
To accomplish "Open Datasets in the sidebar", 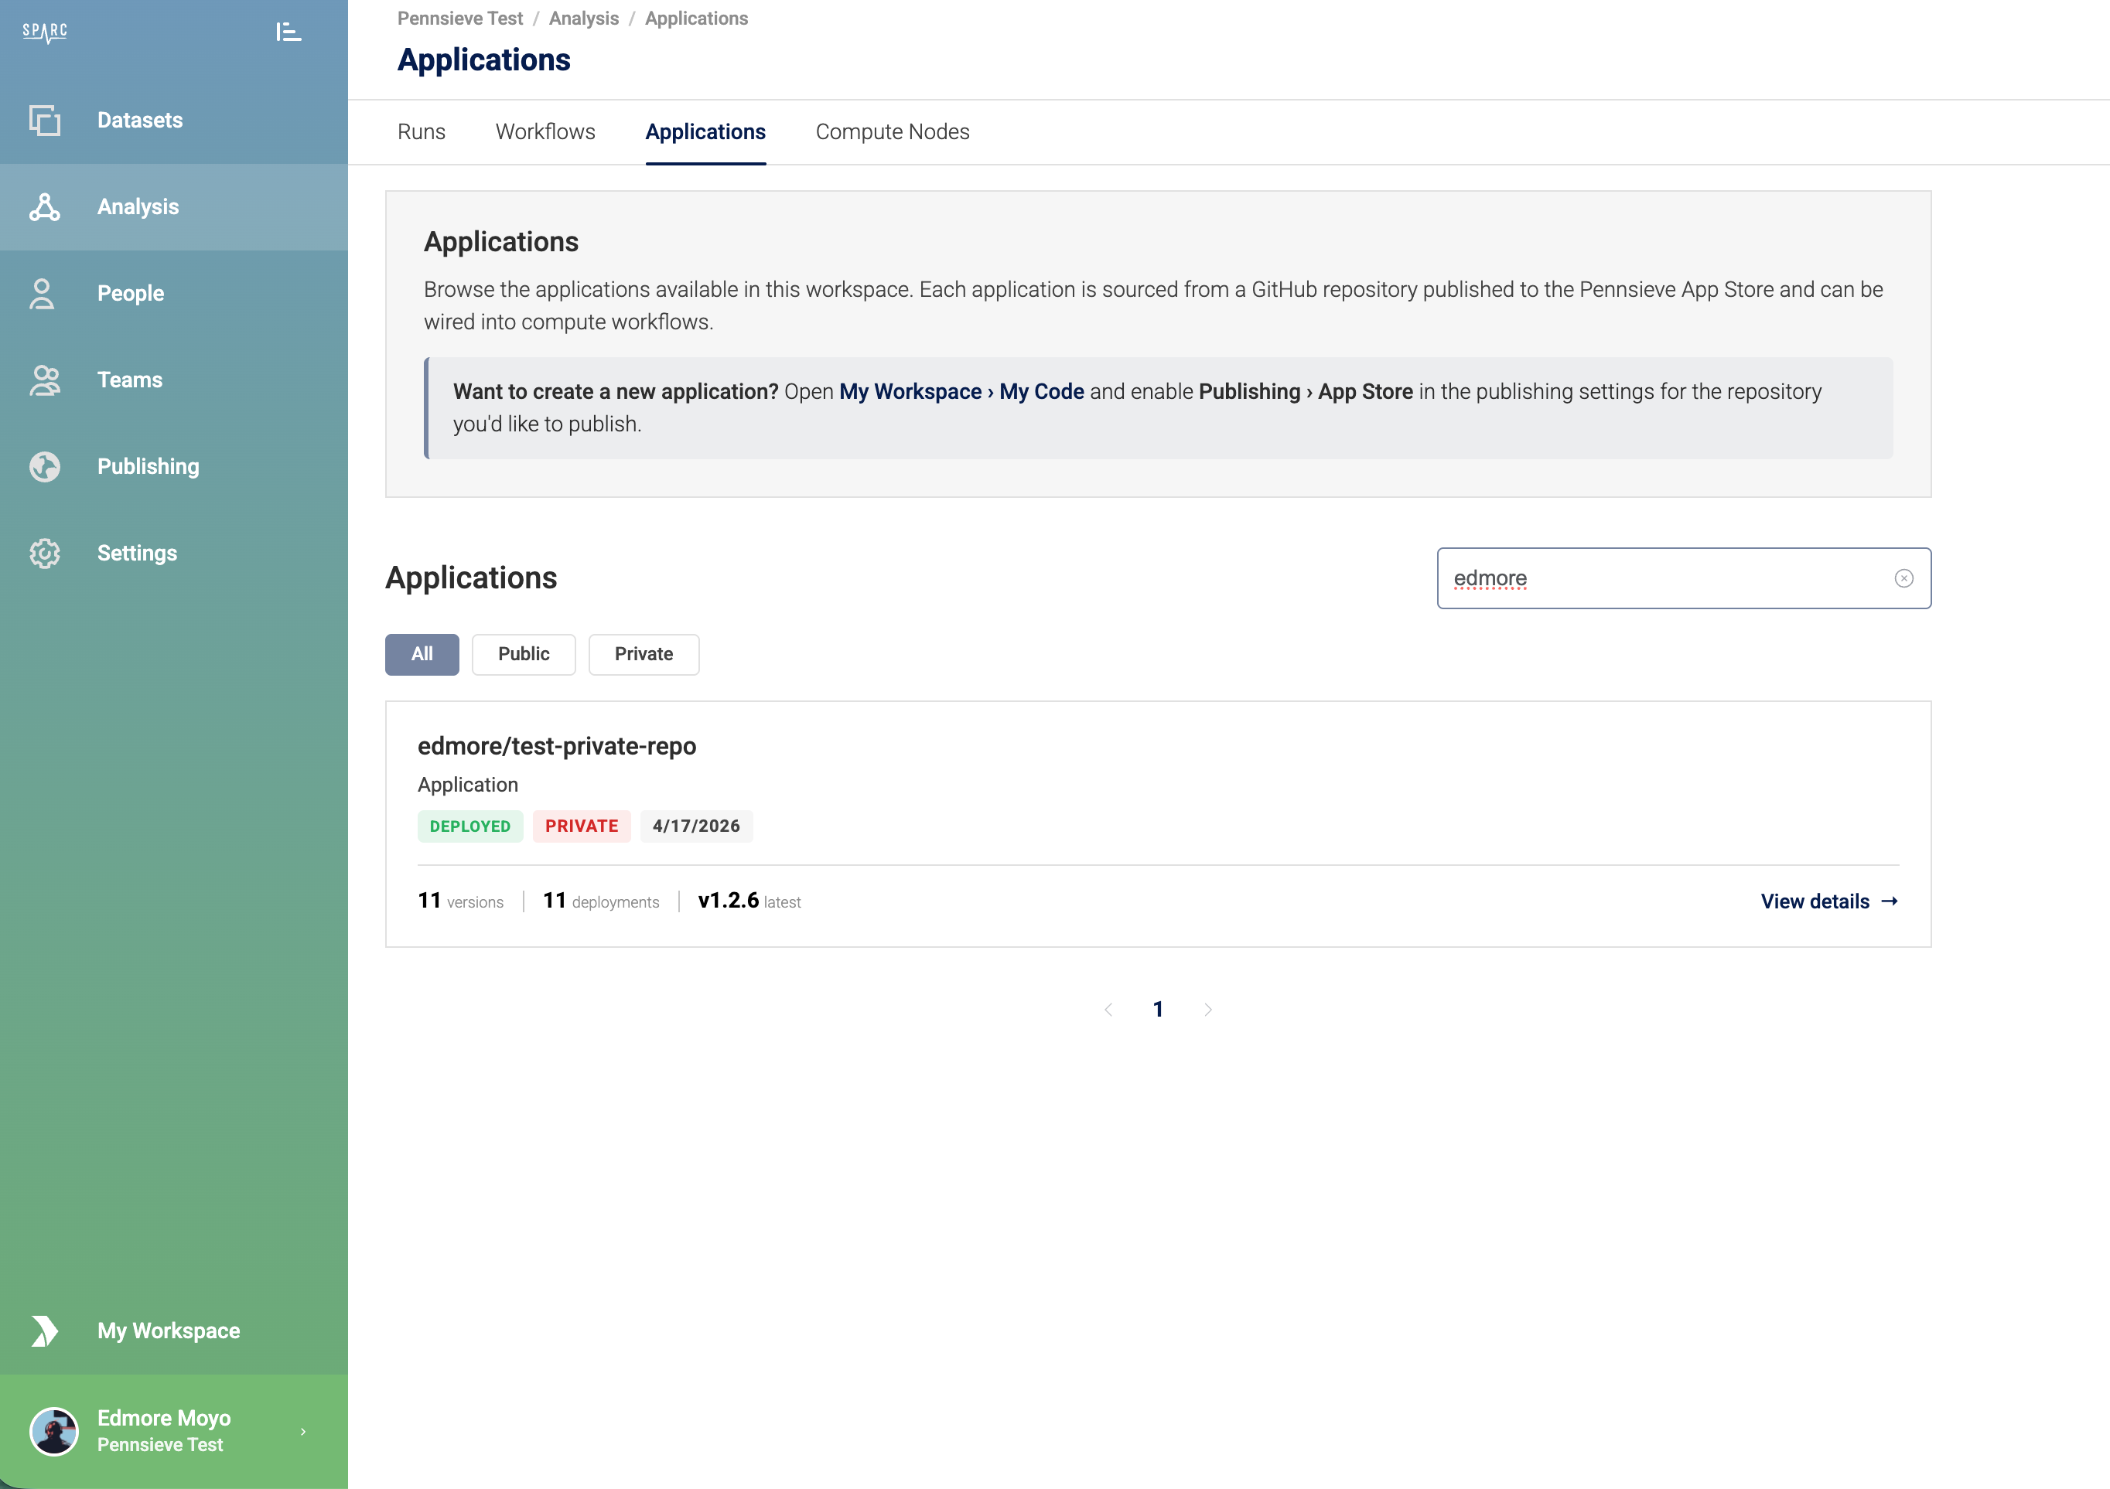I will (174, 121).
